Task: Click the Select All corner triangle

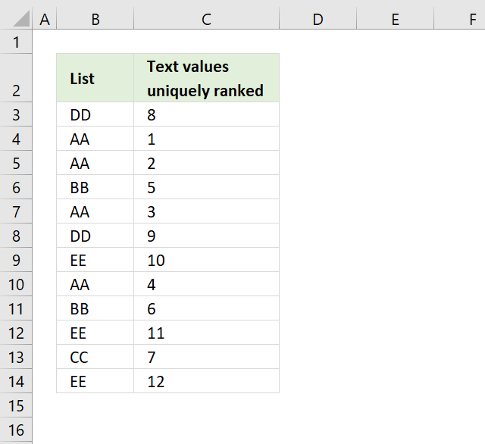Action: (22, 19)
